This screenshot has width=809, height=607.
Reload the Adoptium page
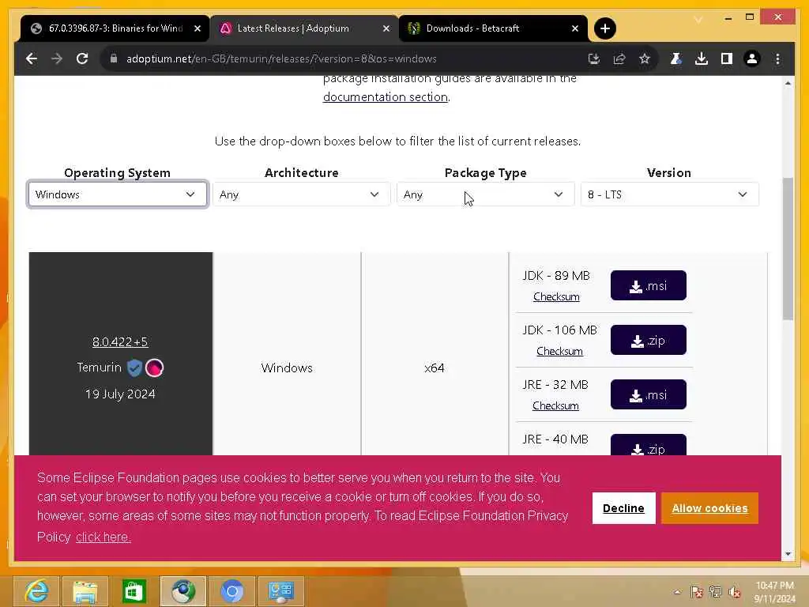tap(82, 58)
